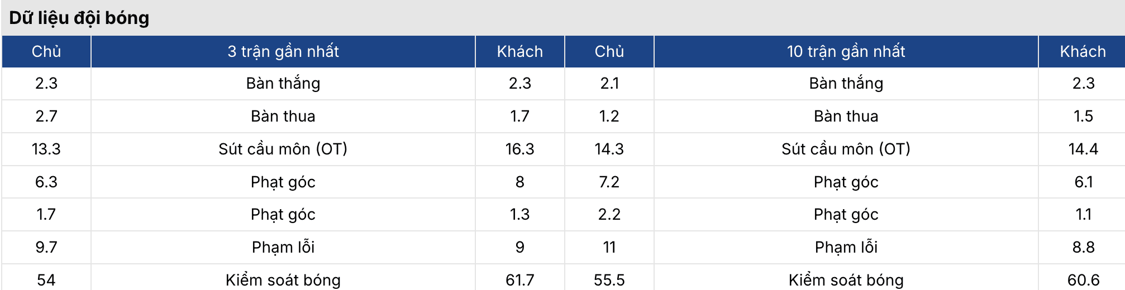Select the "10 trận gần nhất" column header
The height and width of the screenshot is (290, 1125).
[846, 51]
